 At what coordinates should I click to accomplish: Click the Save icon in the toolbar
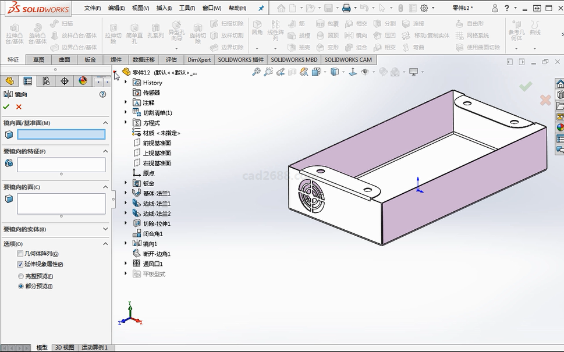click(328, 8)
